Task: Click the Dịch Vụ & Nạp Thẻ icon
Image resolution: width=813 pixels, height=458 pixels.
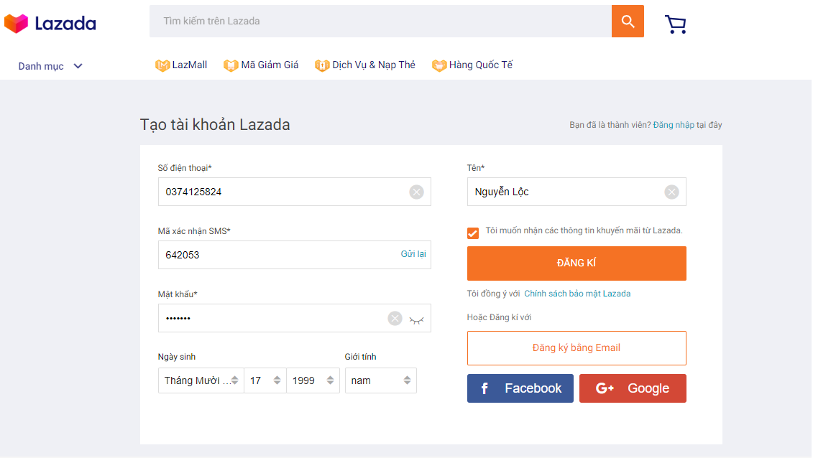Action: click(322, 65)
